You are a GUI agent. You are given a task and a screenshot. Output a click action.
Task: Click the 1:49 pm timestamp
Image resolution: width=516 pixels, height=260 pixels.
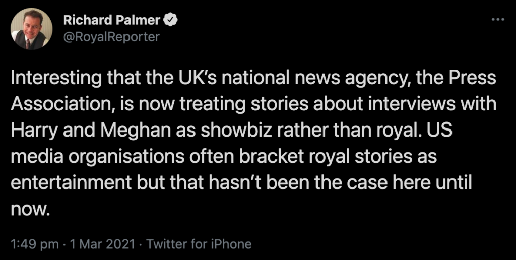tap(35, 244)
